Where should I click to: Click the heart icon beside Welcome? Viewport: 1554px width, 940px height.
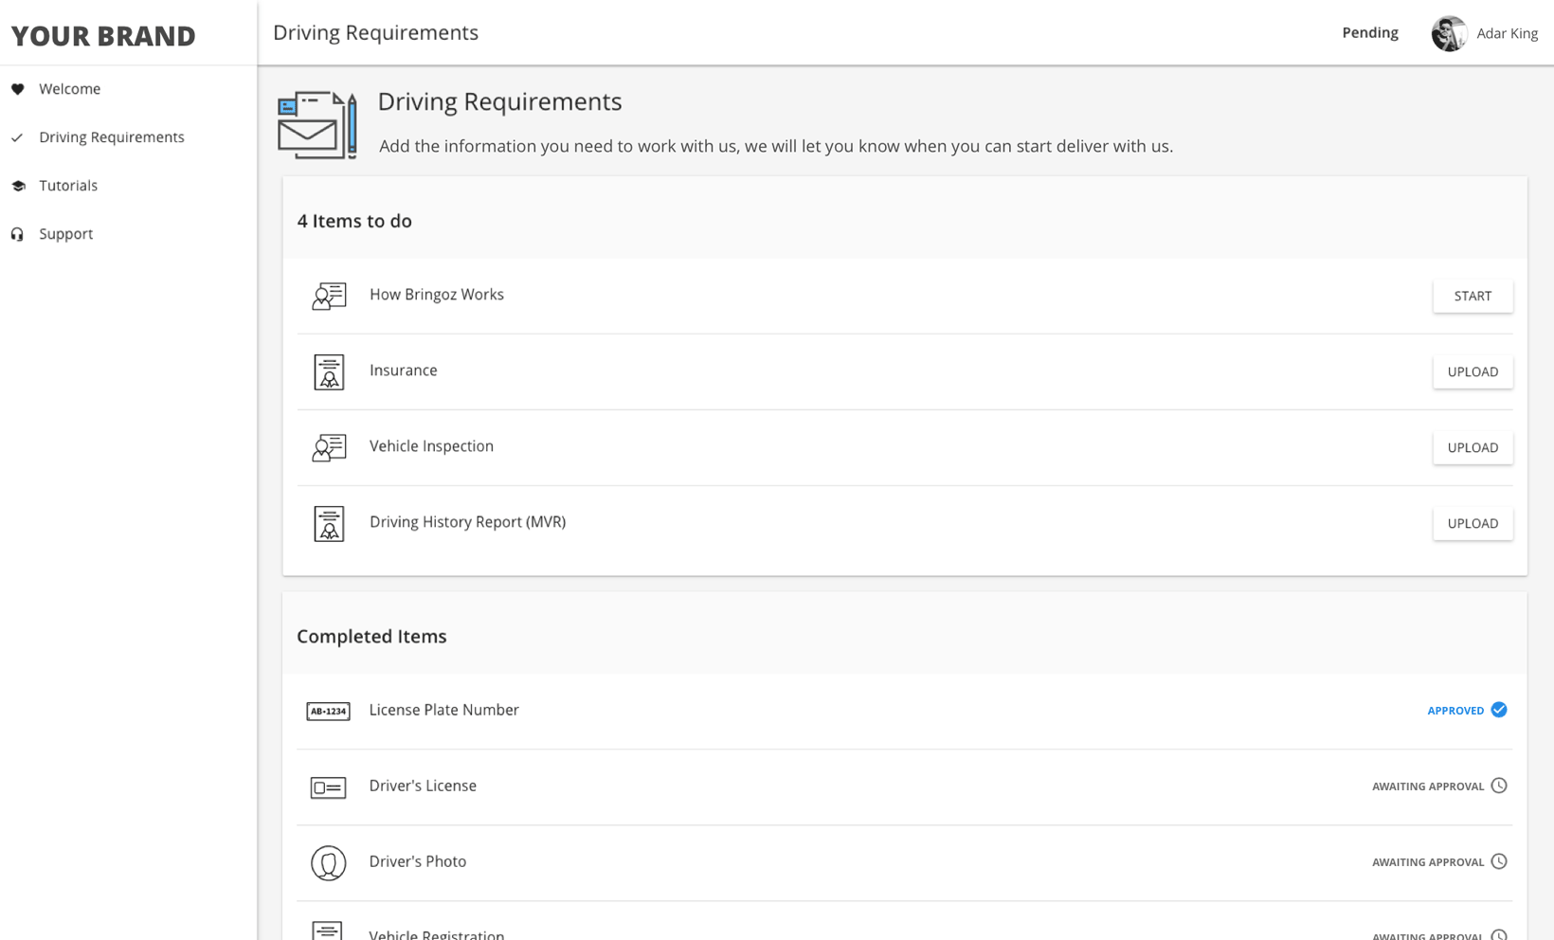coord(17,89)
